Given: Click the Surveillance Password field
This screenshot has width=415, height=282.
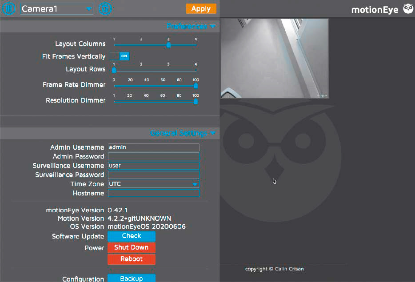Looking at the screenshot, I should click(153, 175).
